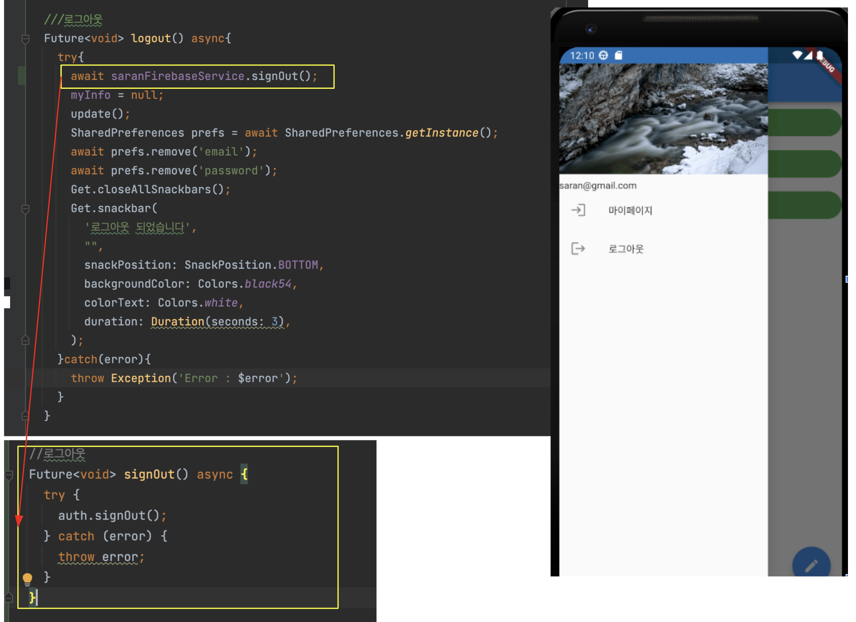Tap the 마이페이지 login arrow icon
This screenshot has width=856, height=622.
point(578,210)
